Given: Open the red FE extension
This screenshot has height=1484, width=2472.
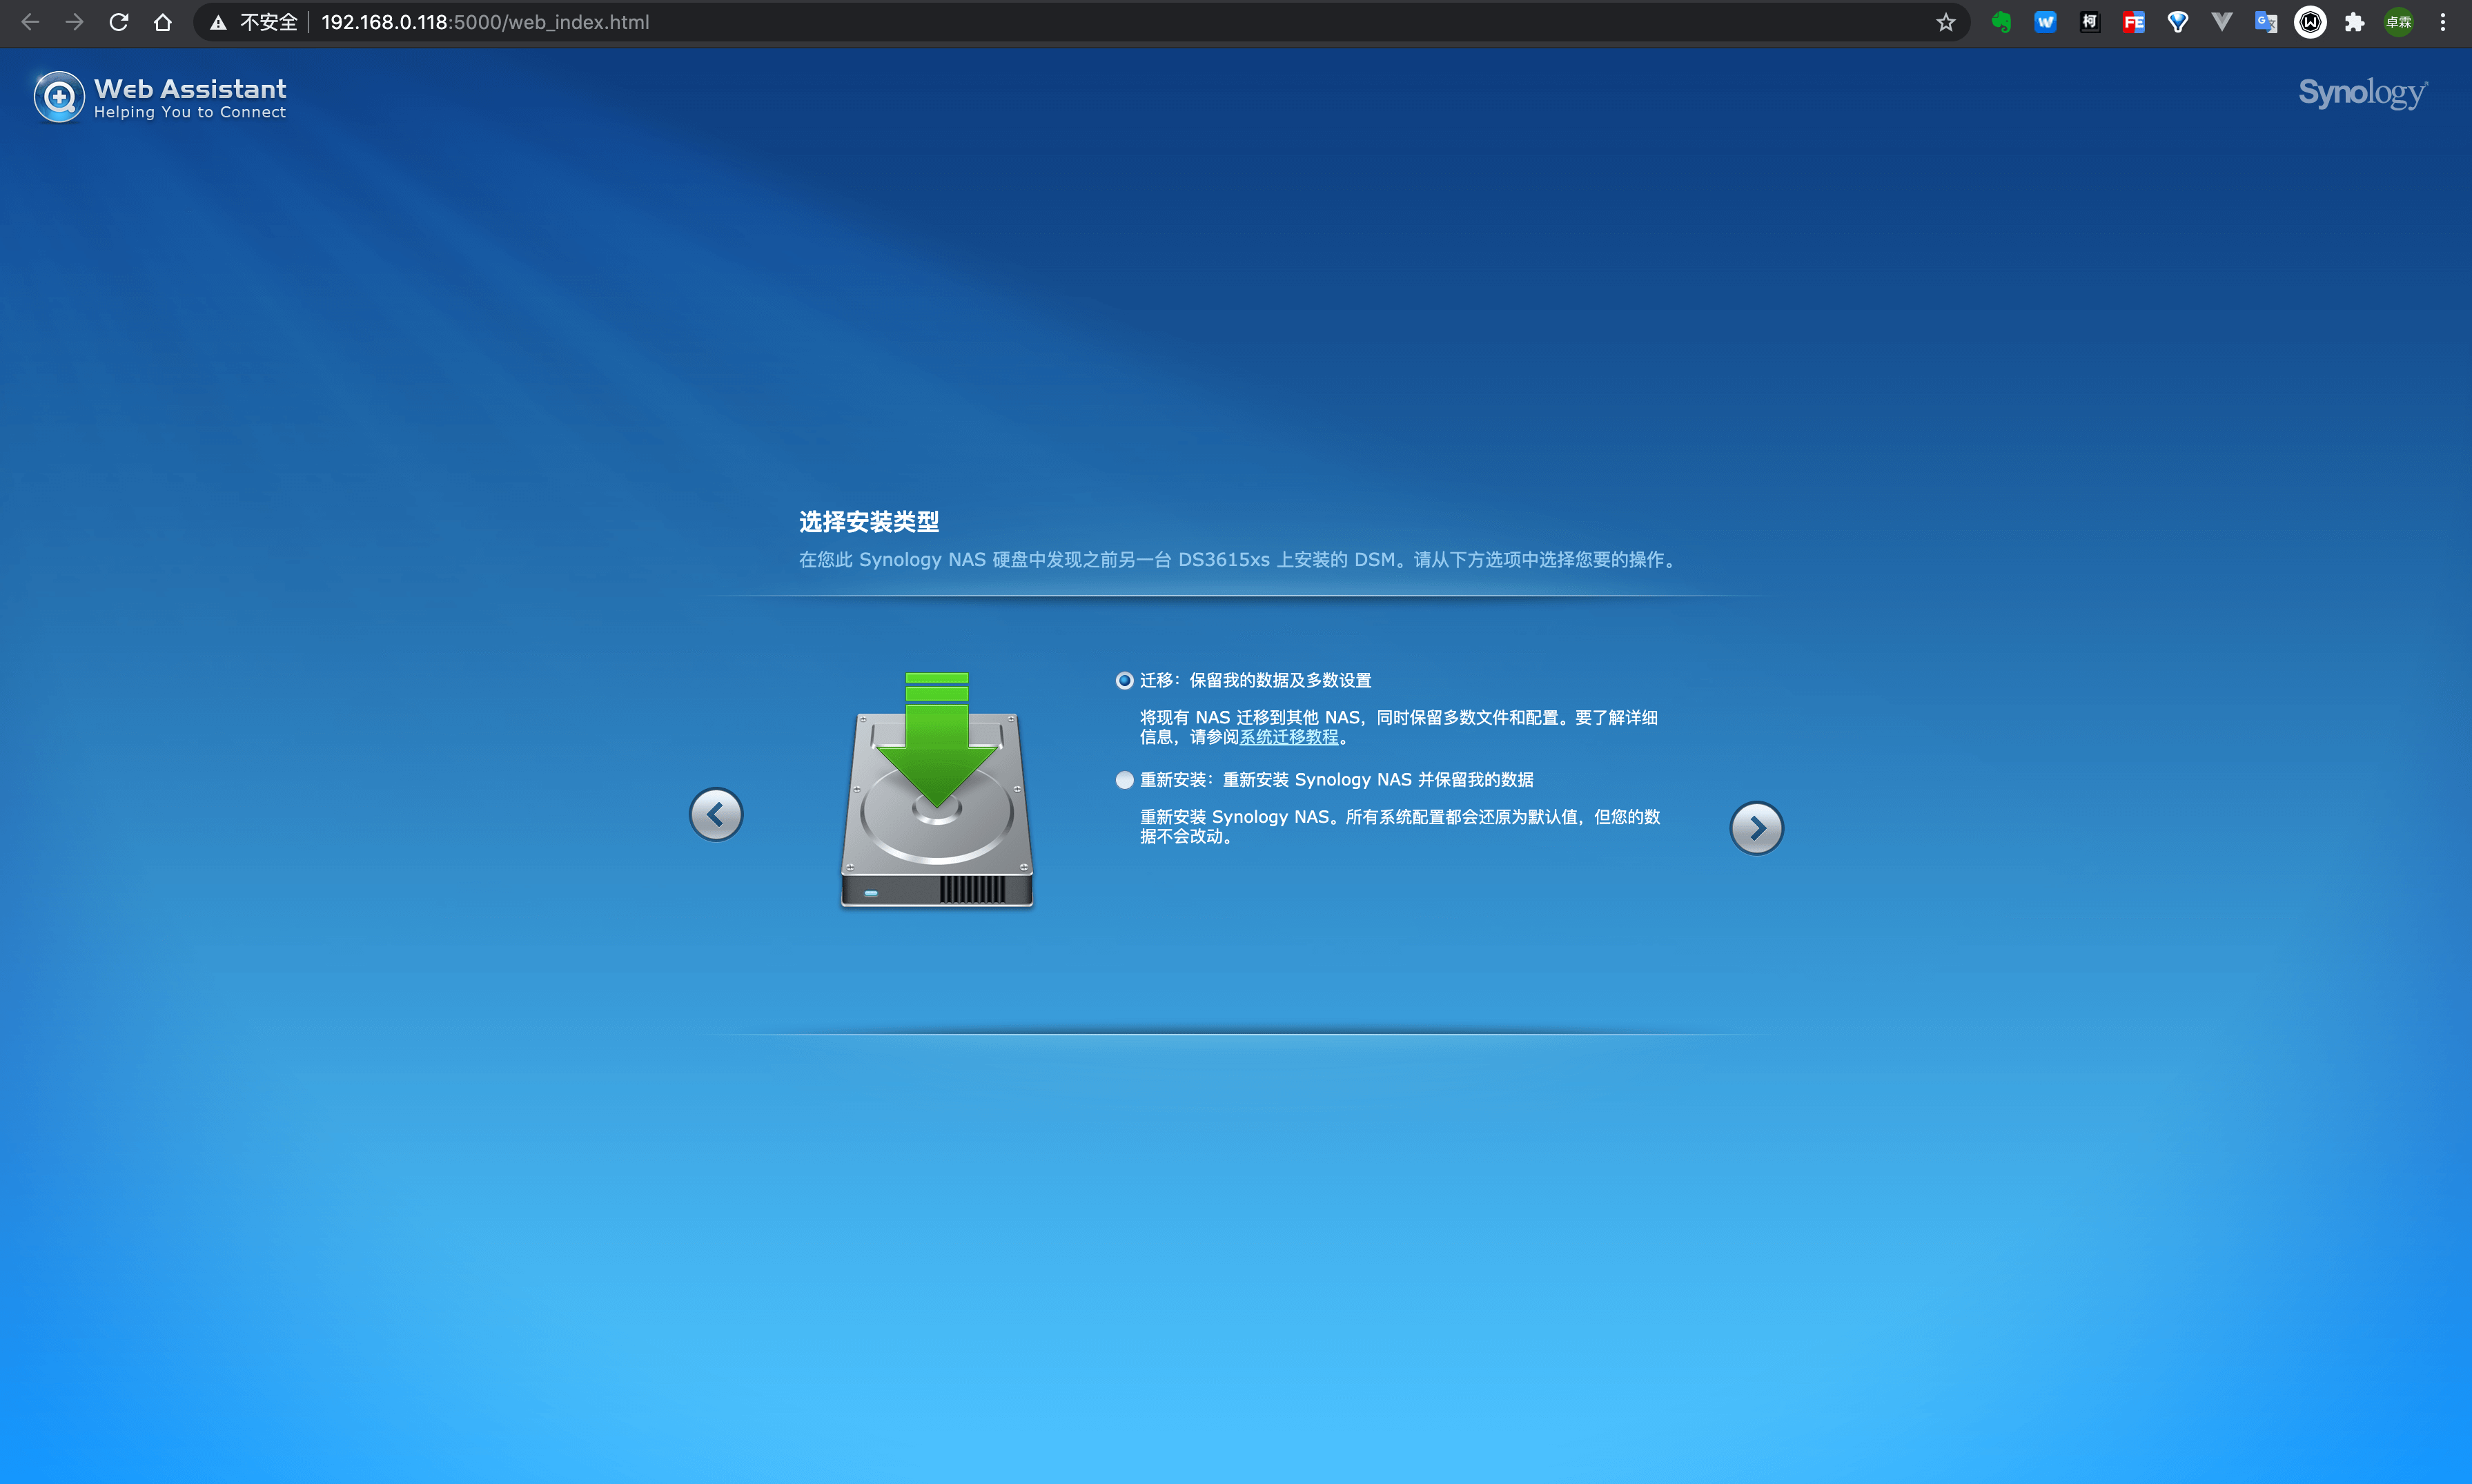Looking at the screenshot, I should [2133, 22].
